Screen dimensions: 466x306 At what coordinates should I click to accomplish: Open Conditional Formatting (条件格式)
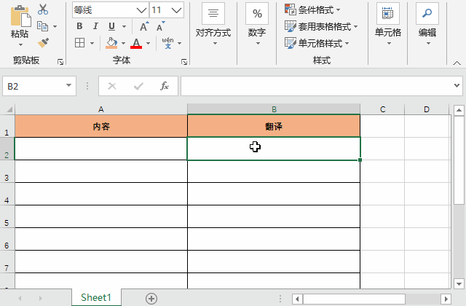tap(312, 9)
